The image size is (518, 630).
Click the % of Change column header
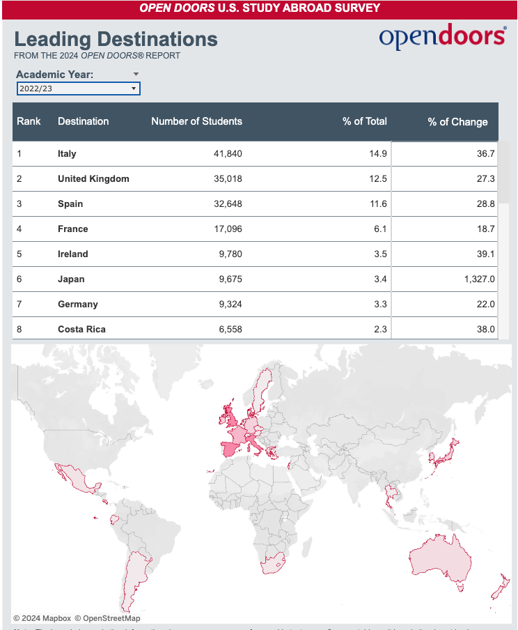(x=457, y=122)
